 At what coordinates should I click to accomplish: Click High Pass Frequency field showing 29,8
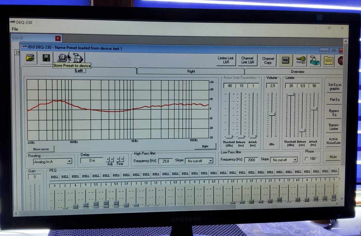click(x=165, y=161)
